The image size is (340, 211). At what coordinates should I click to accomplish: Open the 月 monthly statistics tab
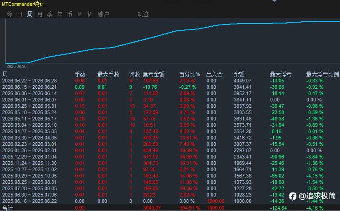(39, 14)
